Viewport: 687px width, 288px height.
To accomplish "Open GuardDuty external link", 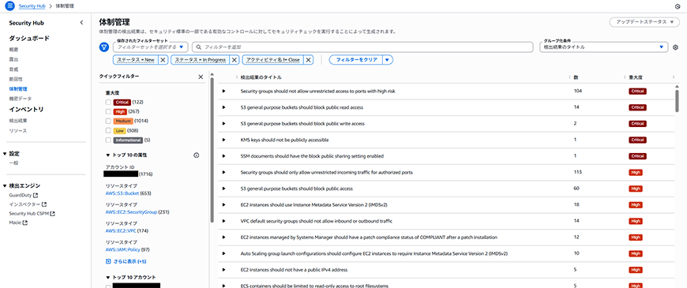I will pos(24,195).
